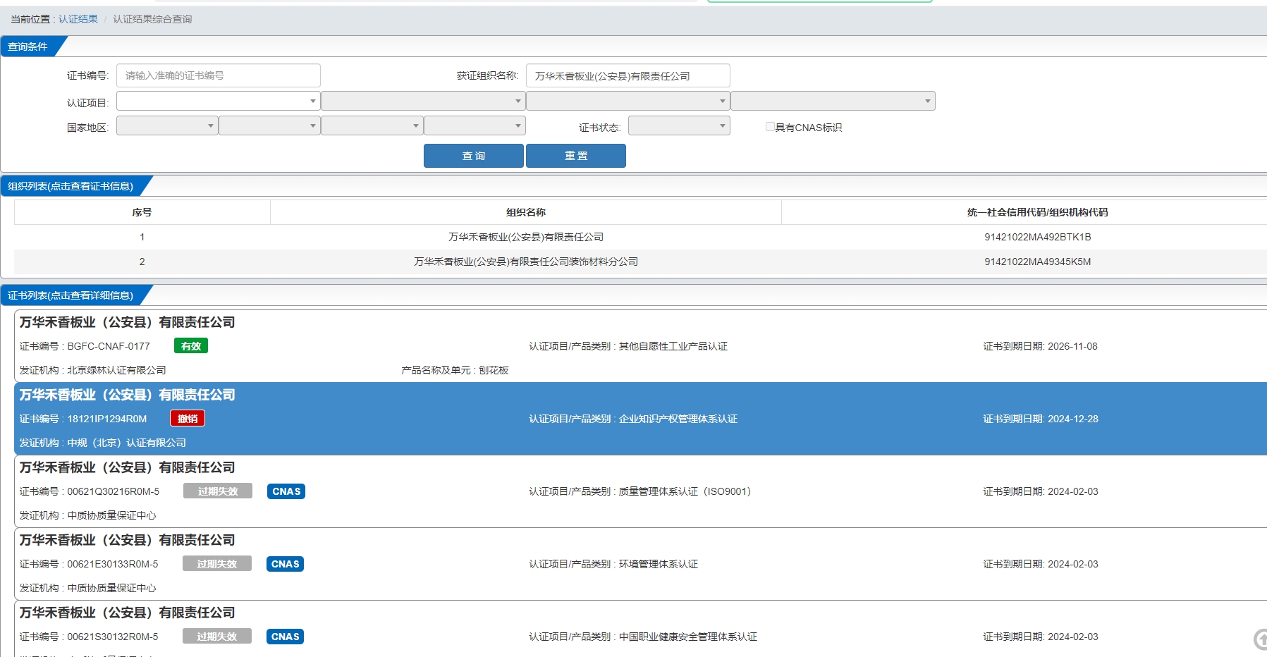Select the 查询条件 section tab

pyautogui.click(x=28, y=47)
